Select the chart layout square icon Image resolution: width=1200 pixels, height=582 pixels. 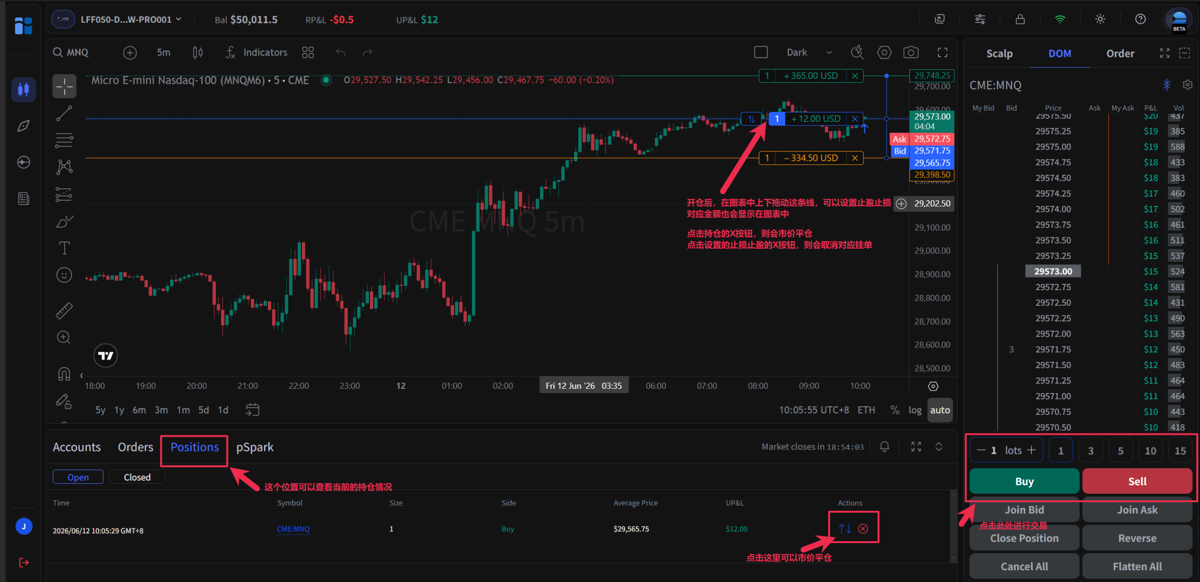[x=761, y=53]
